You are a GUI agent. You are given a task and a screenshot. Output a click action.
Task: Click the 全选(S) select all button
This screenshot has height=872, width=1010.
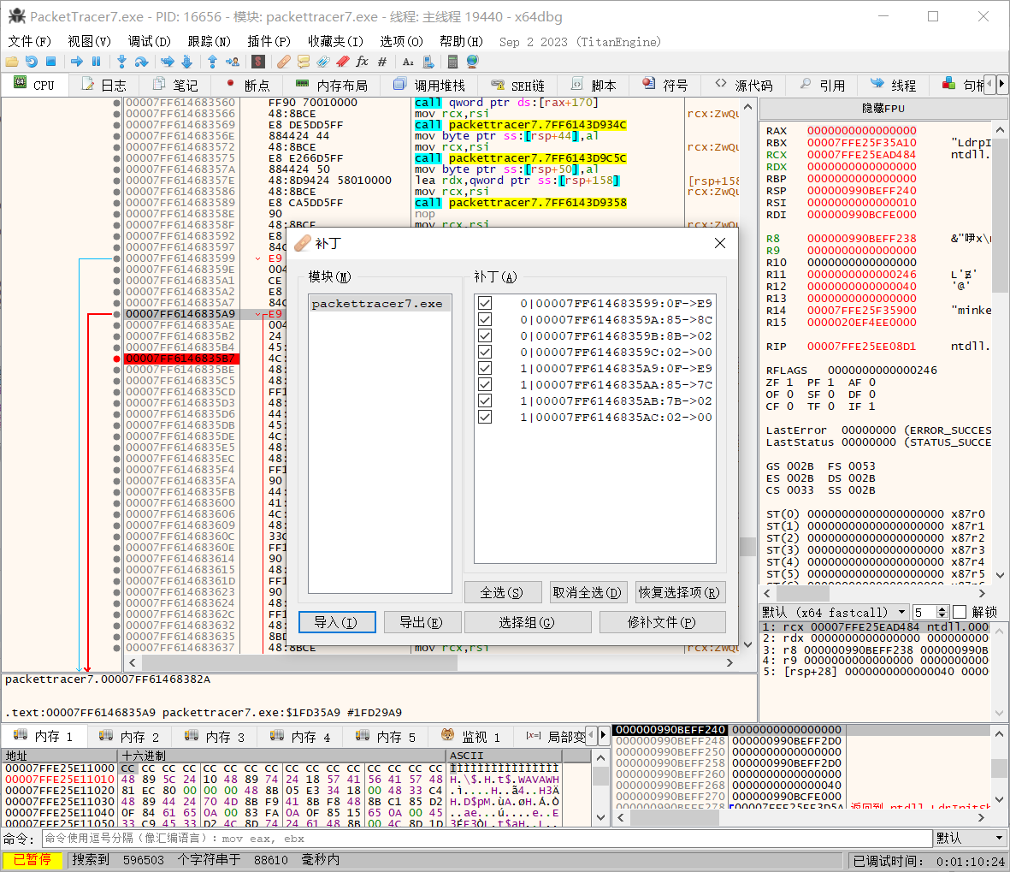pyautogui.click(x=502, y=592)
